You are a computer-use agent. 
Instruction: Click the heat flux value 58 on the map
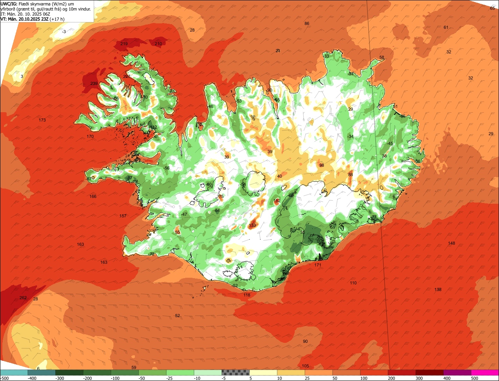(x=382, y=57)
